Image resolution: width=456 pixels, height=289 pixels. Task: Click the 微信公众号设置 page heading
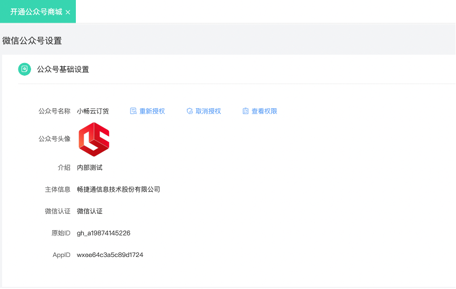(32, 40)
